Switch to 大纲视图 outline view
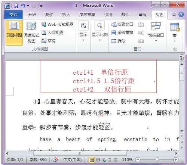 [52, 33]
